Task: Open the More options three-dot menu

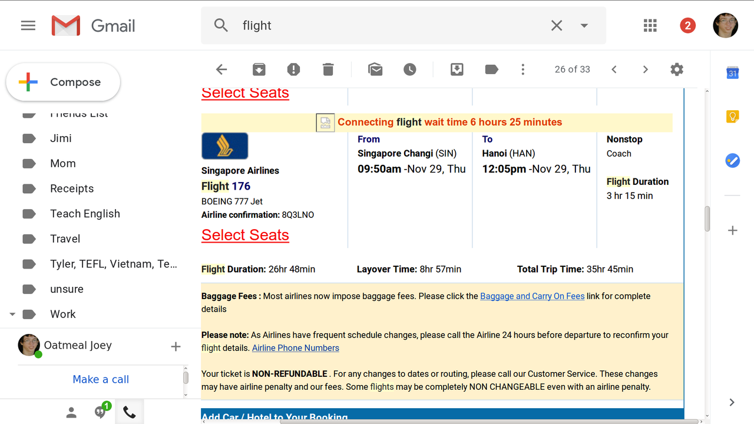Action: (x=522, y=69)
